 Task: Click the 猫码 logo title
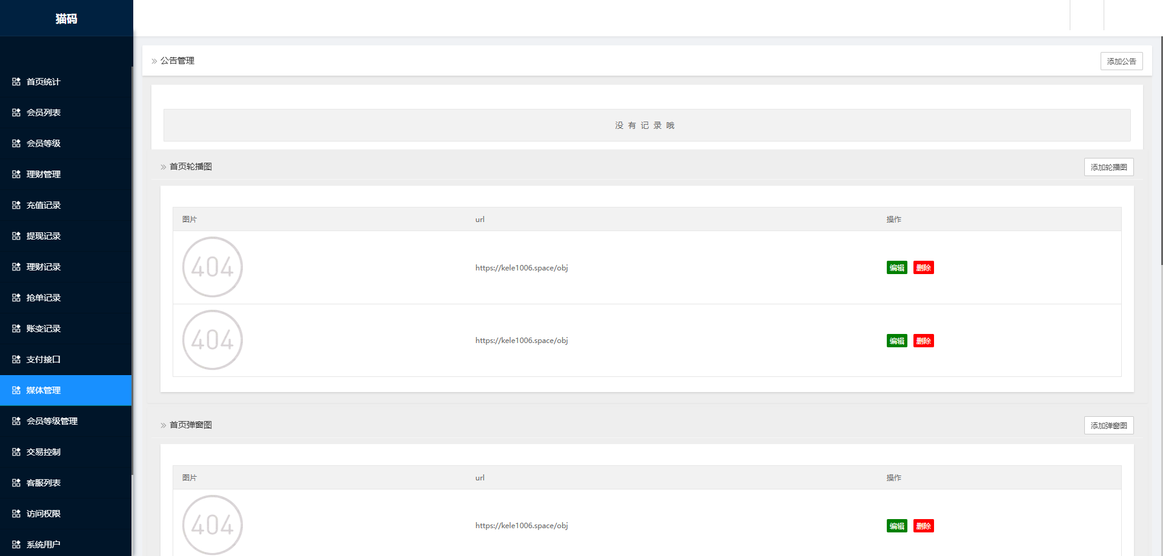[x=66, y=19]
